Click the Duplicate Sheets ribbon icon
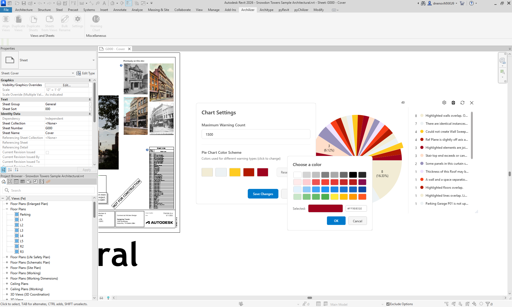 (x=33, y=19)
